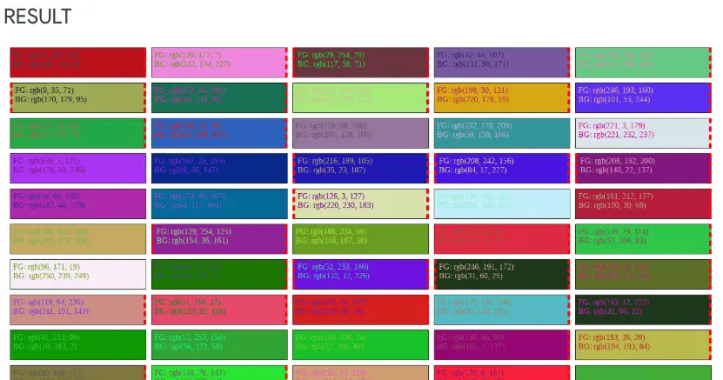Click the white swatch with FG rgb(96, 171, 19)
The width and height of the screenshot is (723, 380).
pyautogui.click(x=77, y=274)
